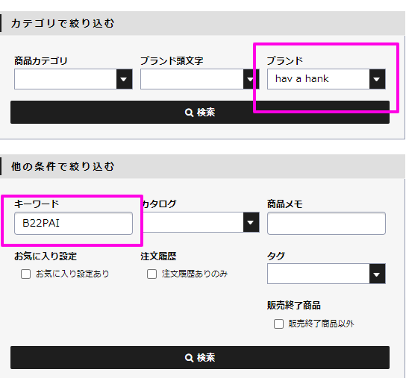Expand the タグ dropdown arrow
Image resolution: width=406 pixels, height=378 pixels.
tap(377, 274)
